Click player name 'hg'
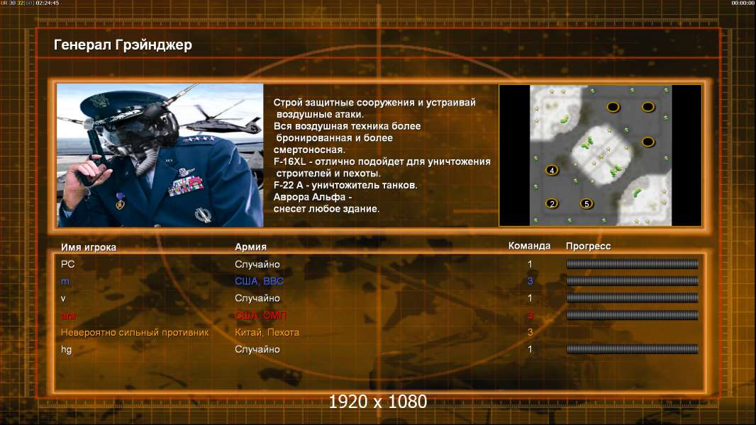The image size is (756, 425). (66, 350)
